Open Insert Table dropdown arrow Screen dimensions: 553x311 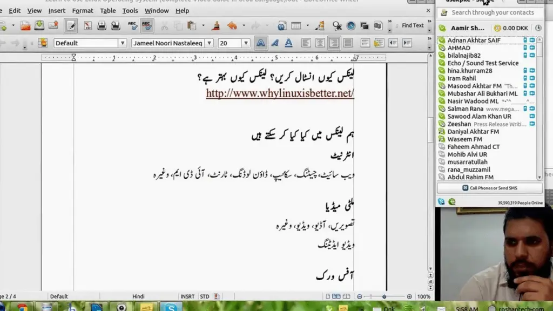(x=307, y=25)
